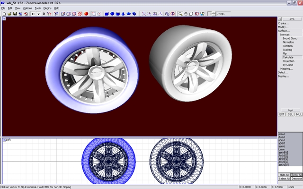Viewport: 303px width, 189px height.
Task: Open the Tools menu
Action: tap(38, 8)
